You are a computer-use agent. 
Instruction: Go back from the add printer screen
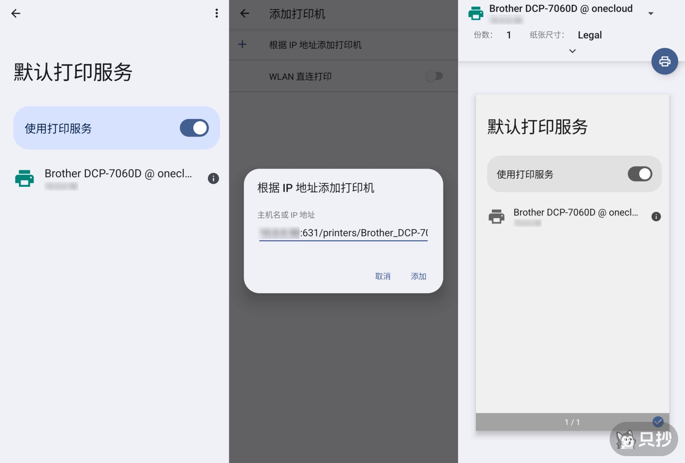pos(245,14)
